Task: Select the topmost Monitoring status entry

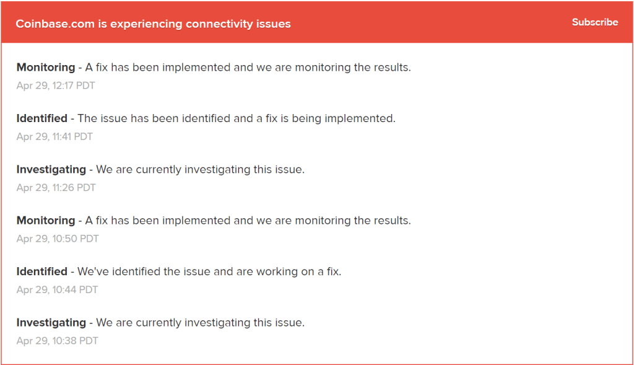Action: point(212,67)
